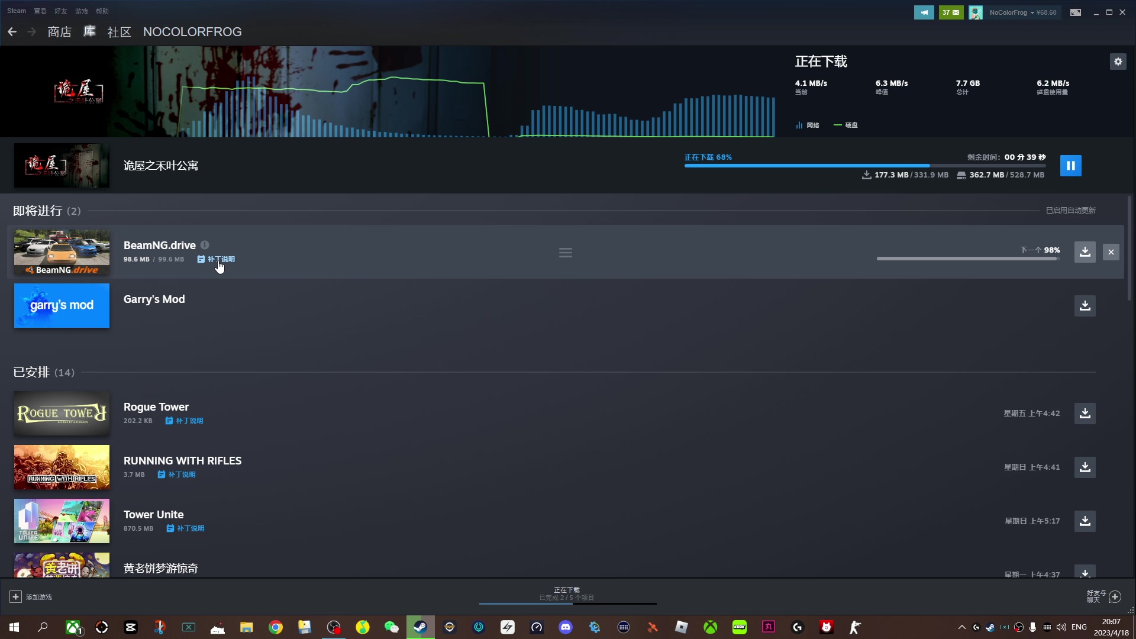Click 添加游戏 add game button
Viewport: 1136px width, 639px height.
(31, 597)
